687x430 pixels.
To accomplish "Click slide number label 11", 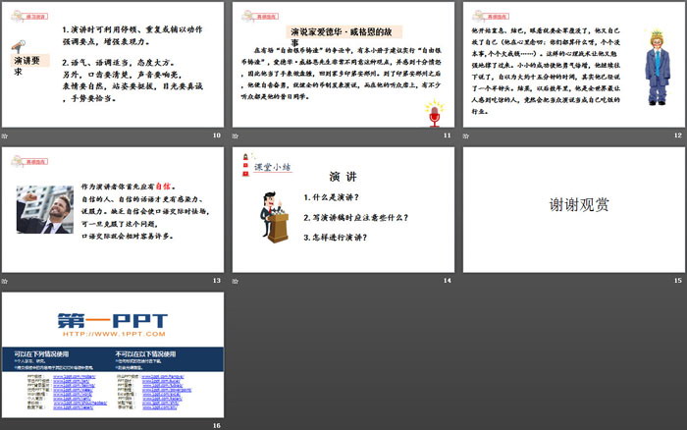I will [x=448, y=135].
